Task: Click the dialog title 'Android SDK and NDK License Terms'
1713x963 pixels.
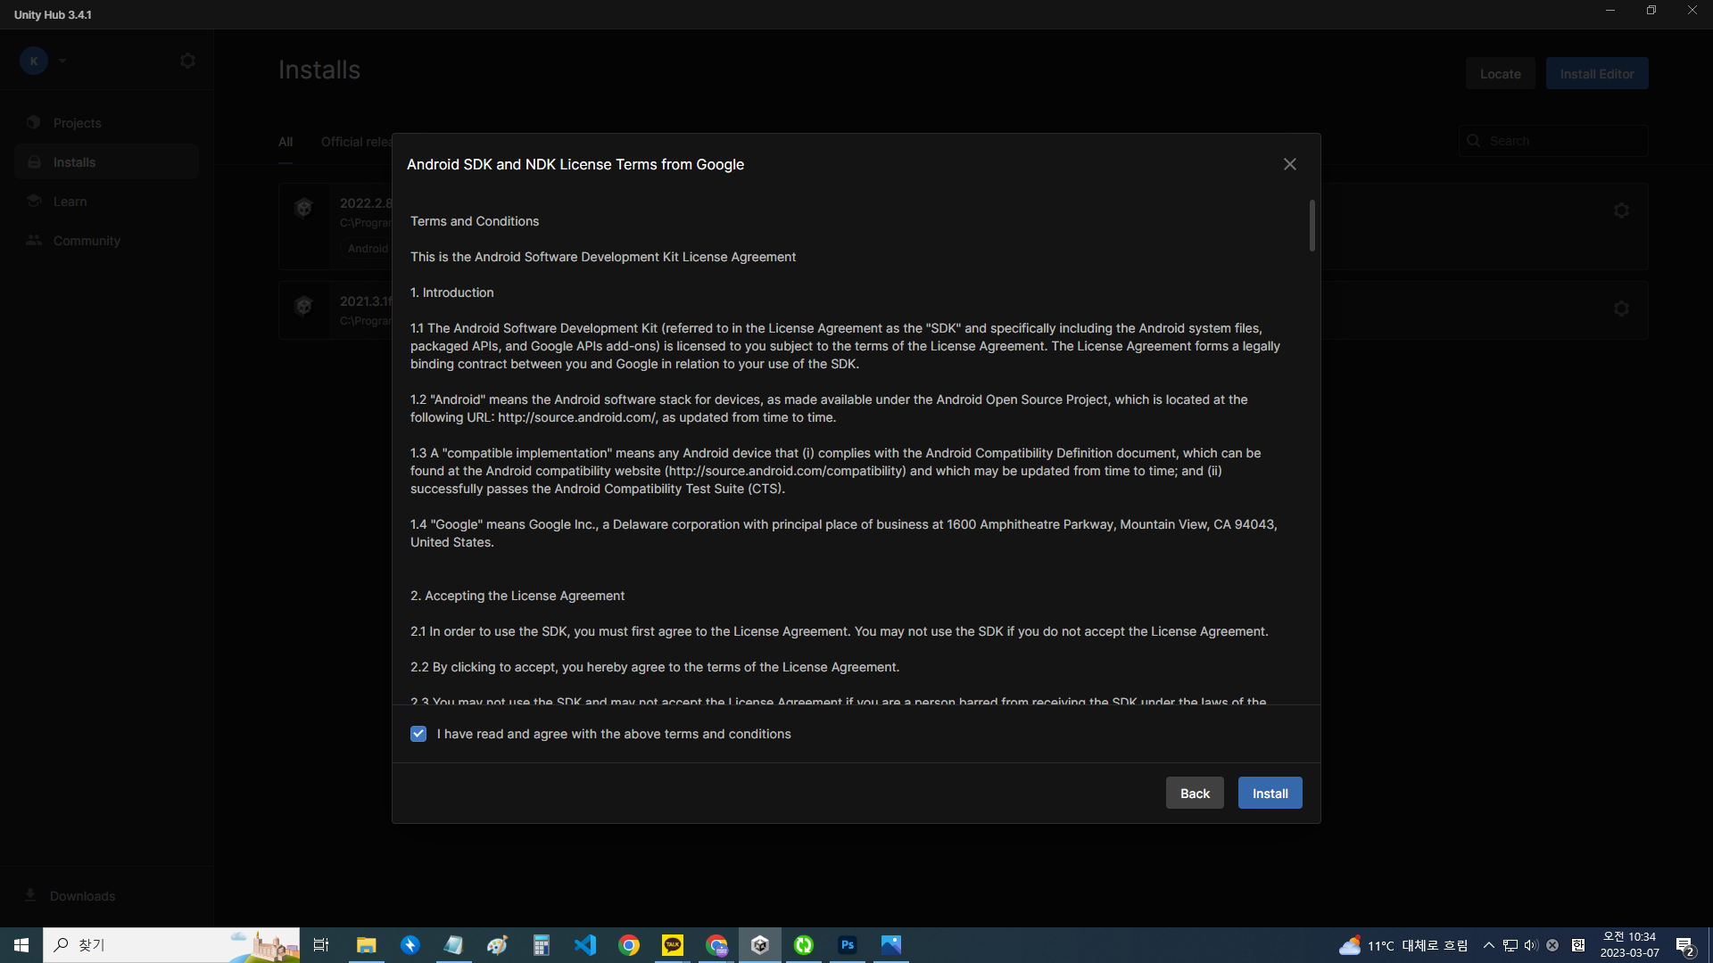Action: click(575, 164)
